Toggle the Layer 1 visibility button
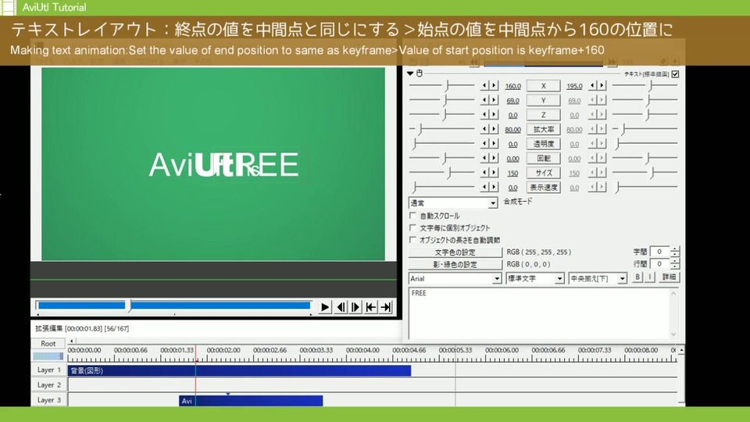Screen dimensions: 750x422 tap(48, 370)
